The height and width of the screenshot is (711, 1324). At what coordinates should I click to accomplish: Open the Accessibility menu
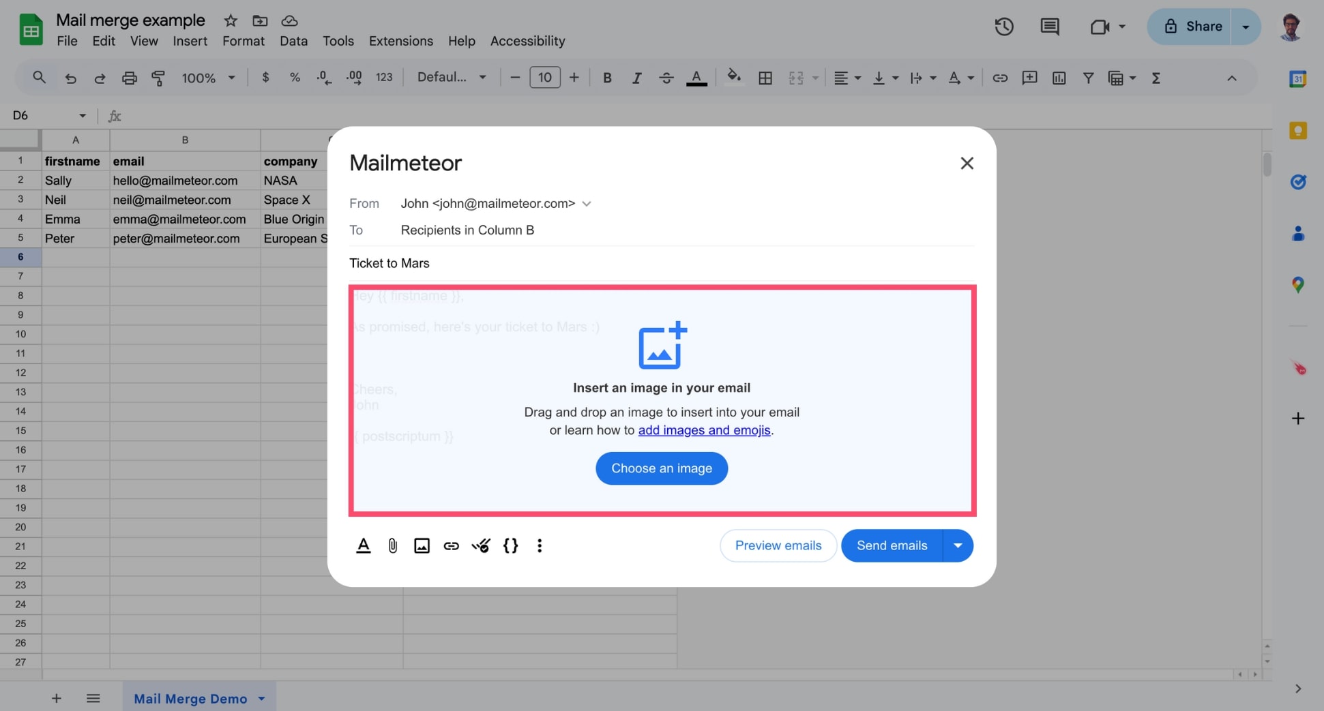pyautogui.click(x=527, y=41)
